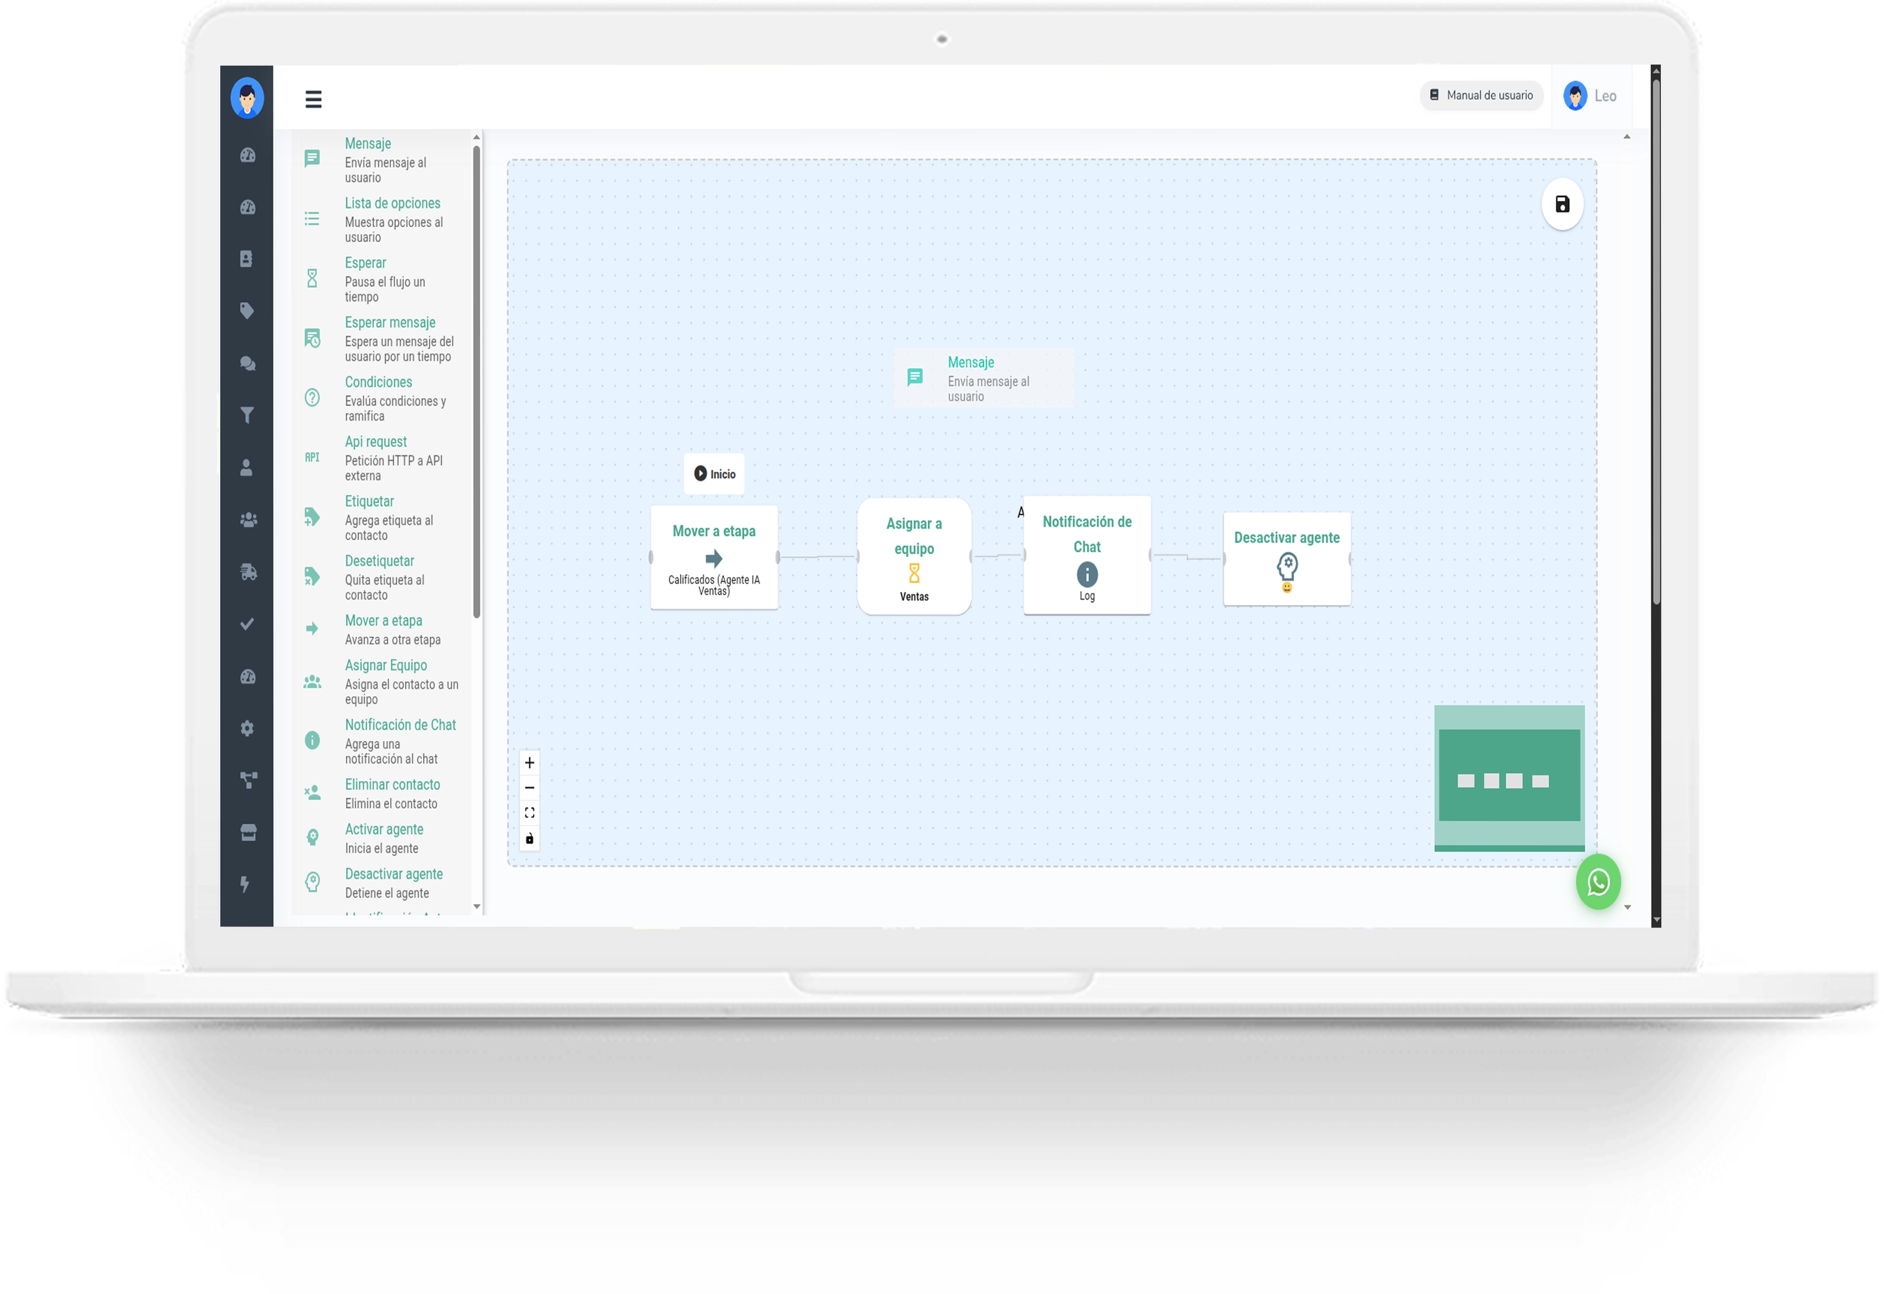Click the flow diagram icon in the sidebar
The width and height of the screenshot is (1884, 1294).
tap(248, 780)
